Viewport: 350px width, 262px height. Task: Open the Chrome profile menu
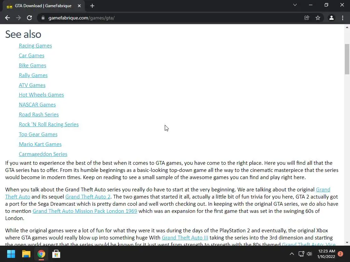(332, 18)
